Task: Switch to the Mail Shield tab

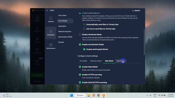Action: pos(121,61)
